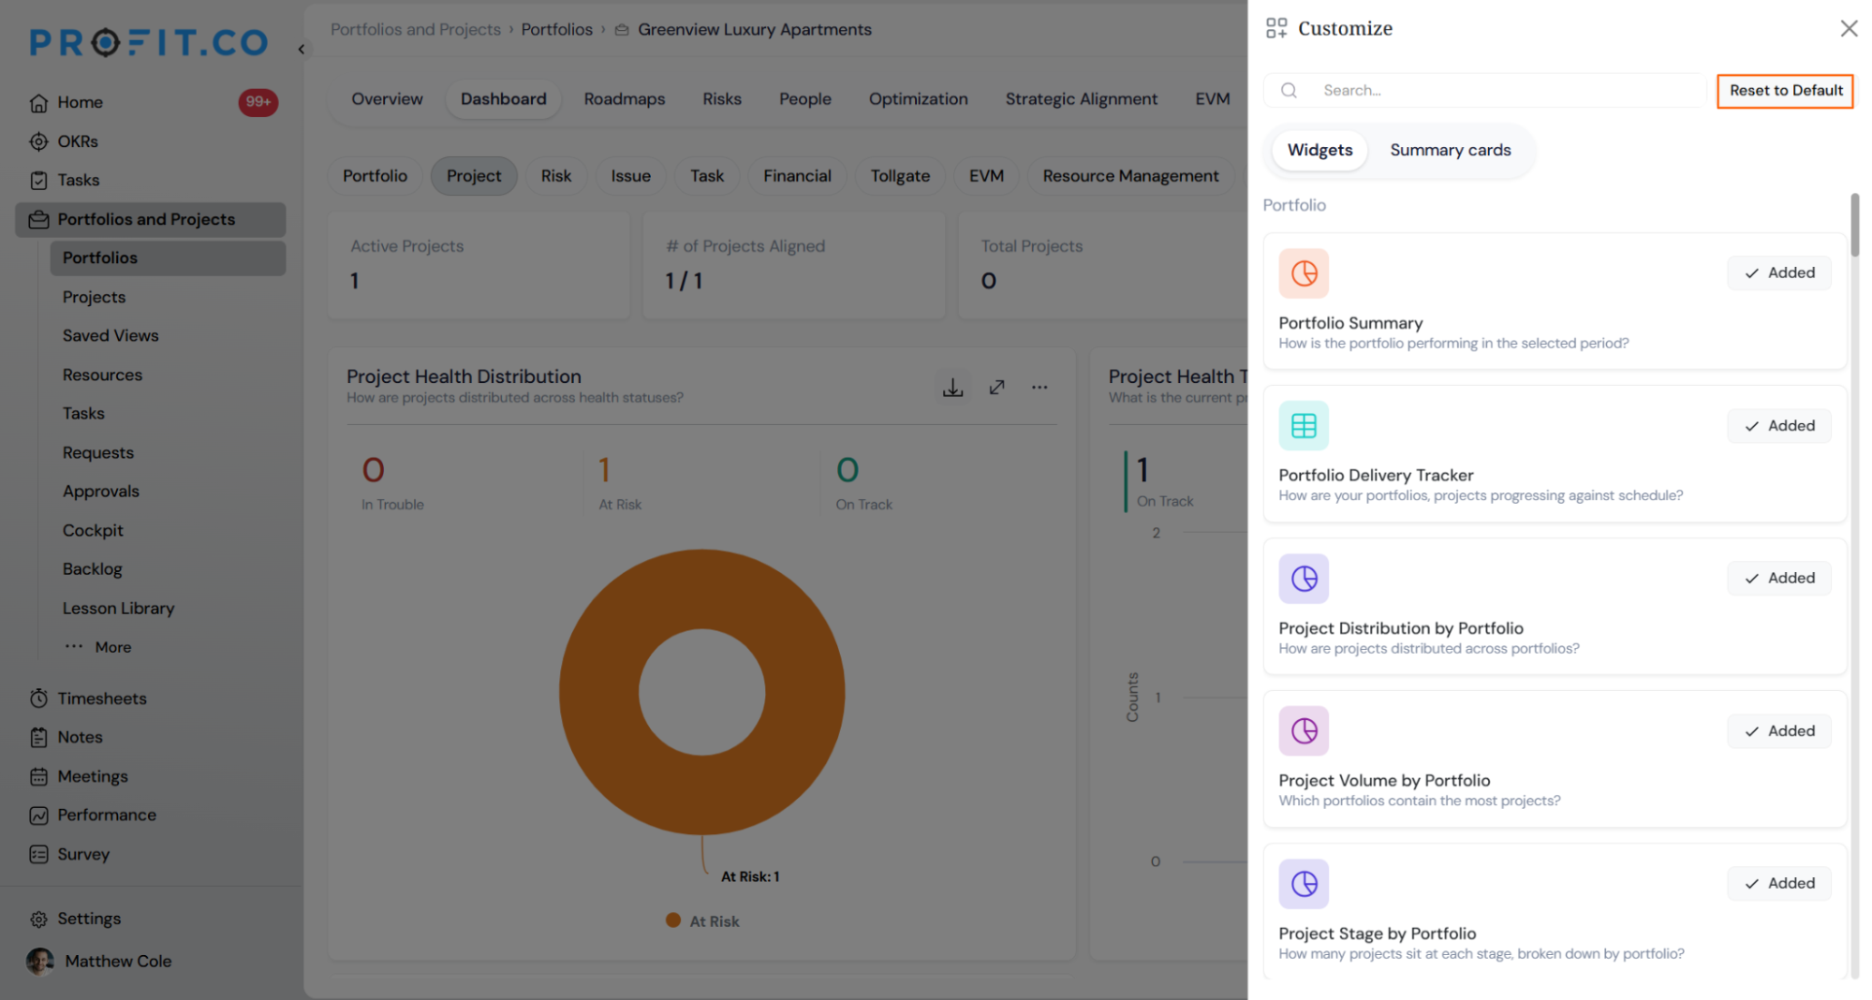This screenshot has width=1872, height=1000.
Task: Toggle Added for Project Stage by Portfolio
Action: 1779,883
